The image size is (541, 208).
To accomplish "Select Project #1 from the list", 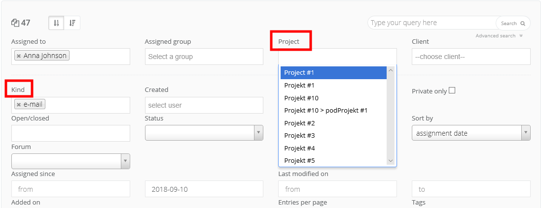I will pos(333,73).
